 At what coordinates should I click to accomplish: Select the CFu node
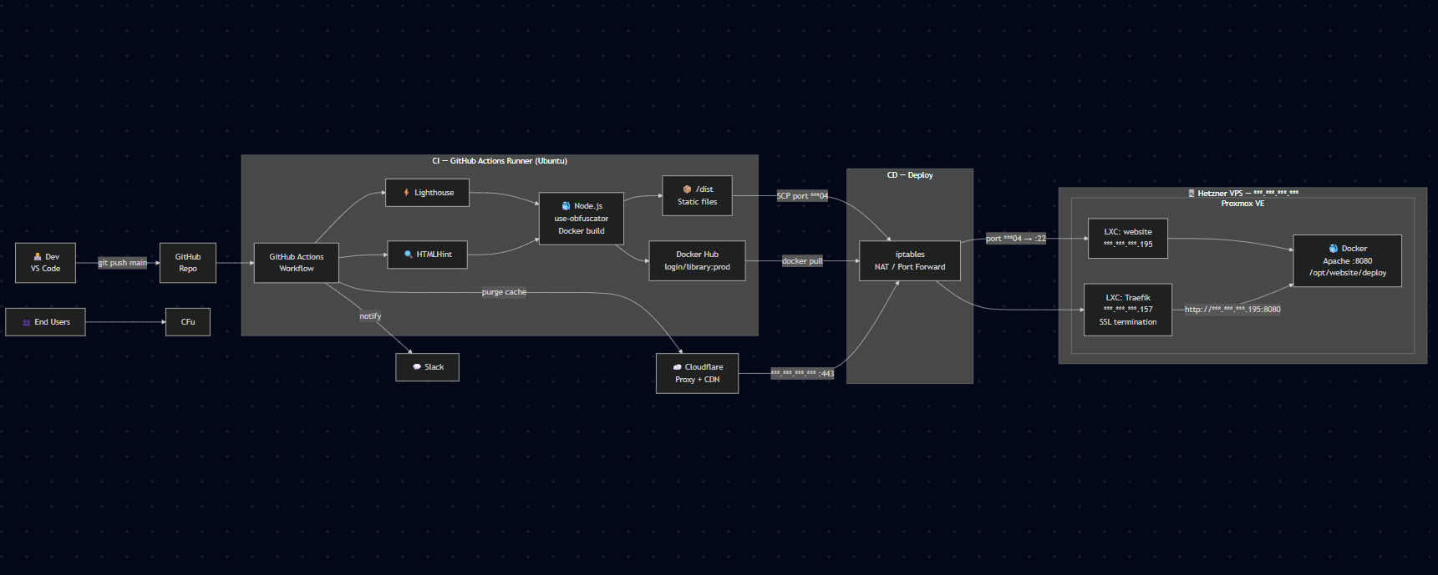(x=188, y=322)
